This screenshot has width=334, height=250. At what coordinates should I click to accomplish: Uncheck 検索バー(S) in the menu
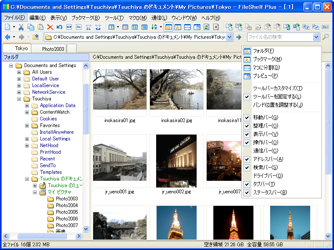281,167
